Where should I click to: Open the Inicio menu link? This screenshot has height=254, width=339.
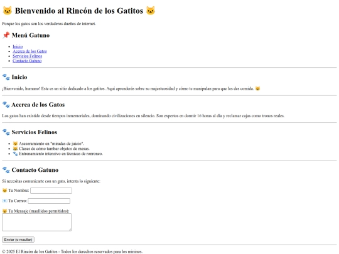pos(18,46)
